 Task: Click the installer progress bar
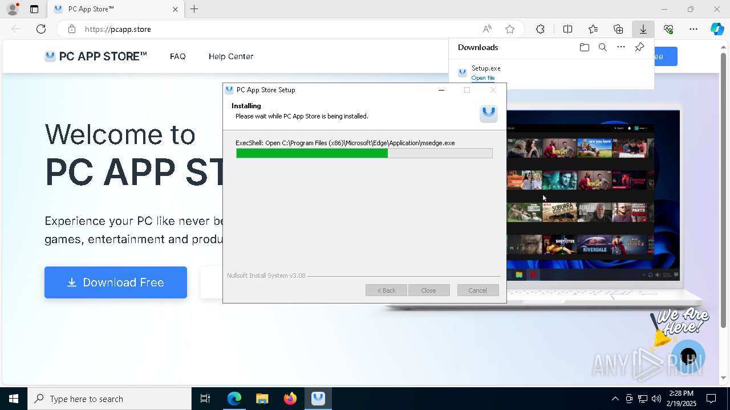pos(364,153)
